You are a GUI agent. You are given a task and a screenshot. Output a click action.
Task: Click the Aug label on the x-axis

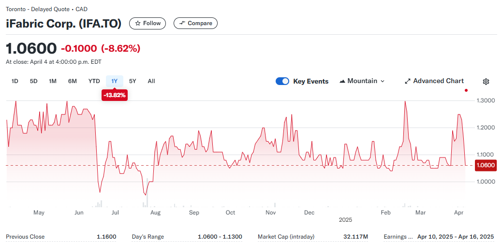[x=155, y=213]
